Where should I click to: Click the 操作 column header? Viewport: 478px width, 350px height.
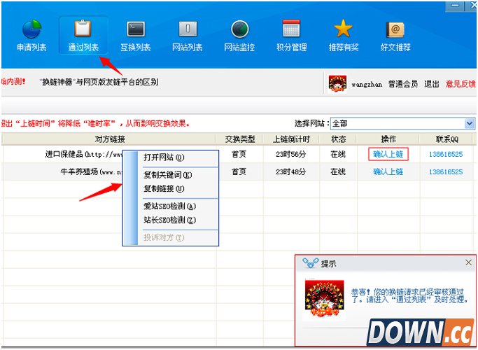(x=388, y=139)
